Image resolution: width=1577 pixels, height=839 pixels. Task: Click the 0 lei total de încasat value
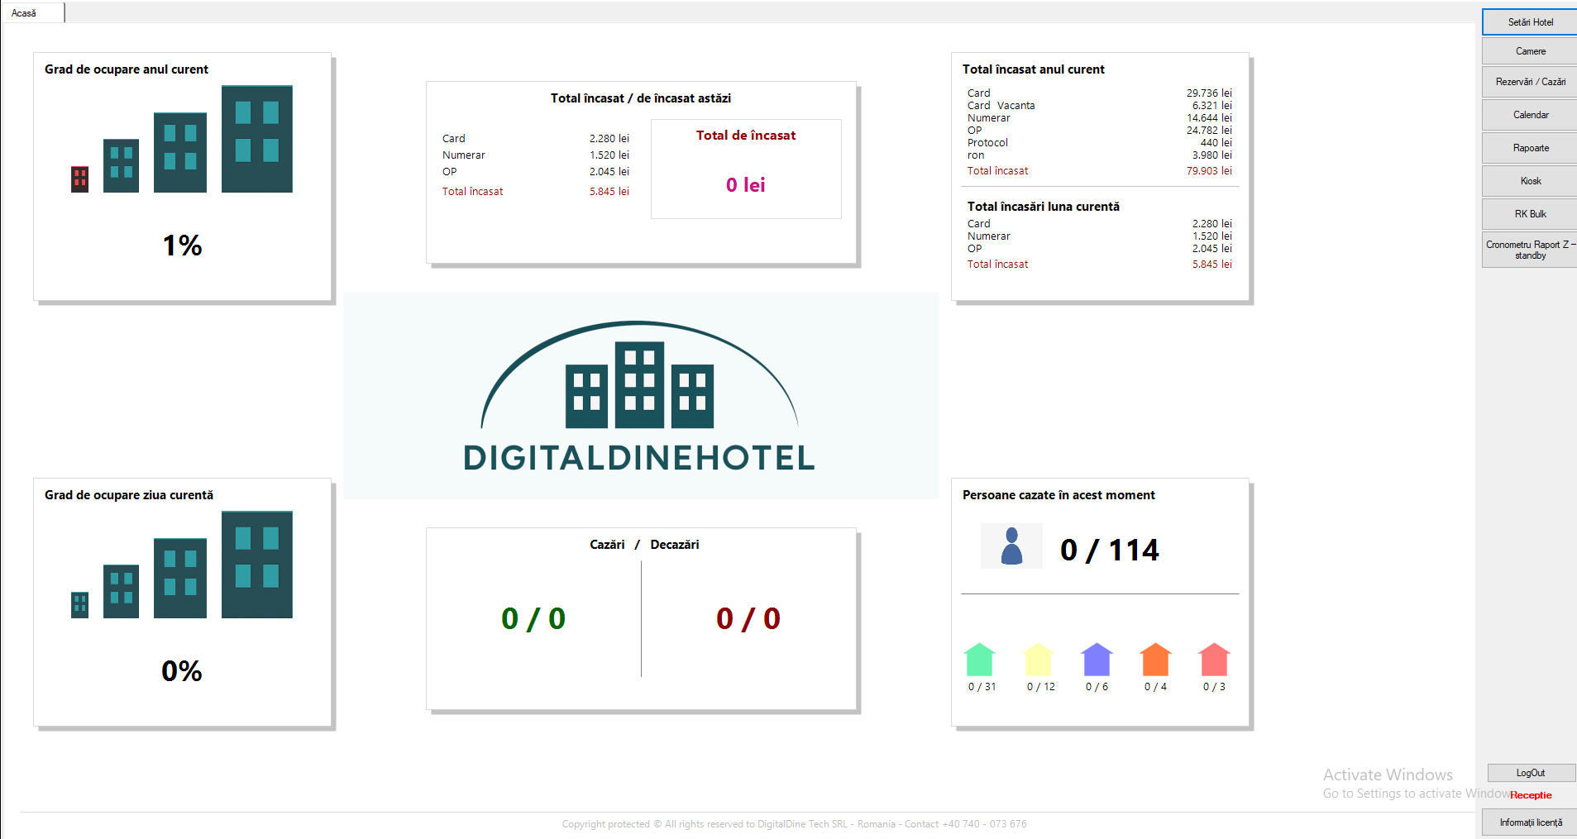[x=746, y=185]
